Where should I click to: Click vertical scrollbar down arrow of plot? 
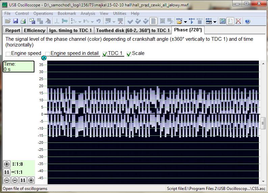(x=263, y=182)
